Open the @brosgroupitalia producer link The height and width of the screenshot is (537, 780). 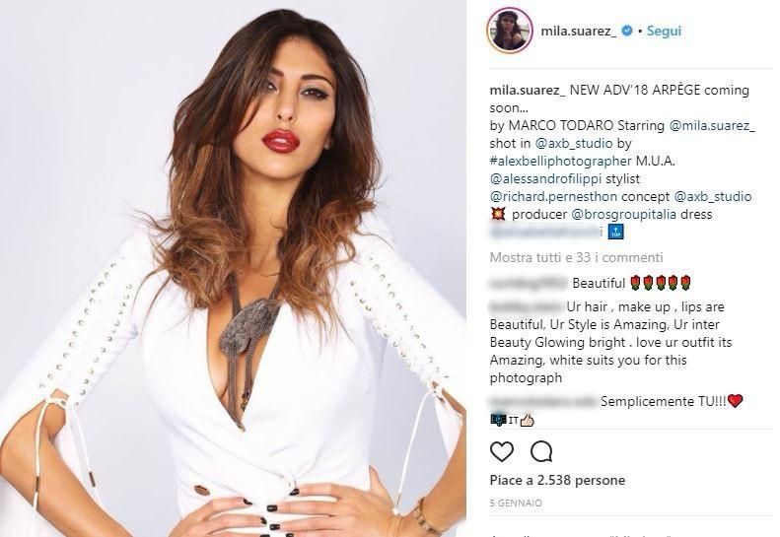pyautogui.click(x=624, y=214)
